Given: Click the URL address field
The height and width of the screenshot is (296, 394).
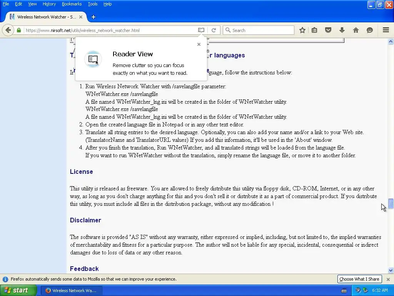Looking at the screenshot, I should click(x=110, y=30).
